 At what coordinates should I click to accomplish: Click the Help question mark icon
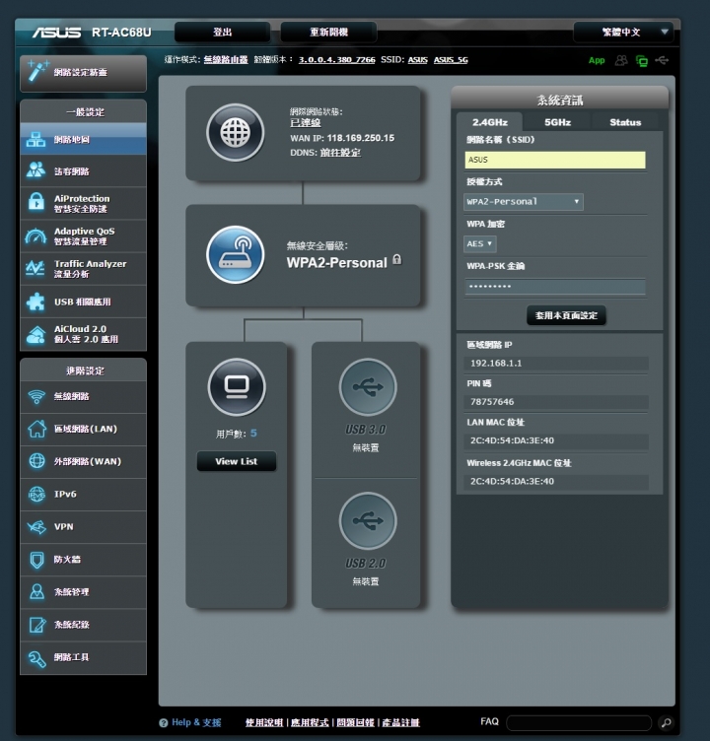coord(164,722)
